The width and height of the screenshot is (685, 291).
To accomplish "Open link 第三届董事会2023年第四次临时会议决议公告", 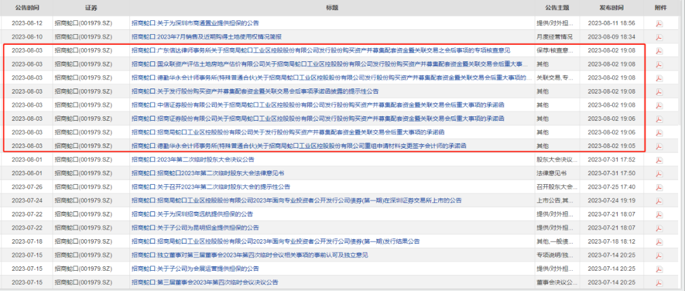I will [204, 282].
